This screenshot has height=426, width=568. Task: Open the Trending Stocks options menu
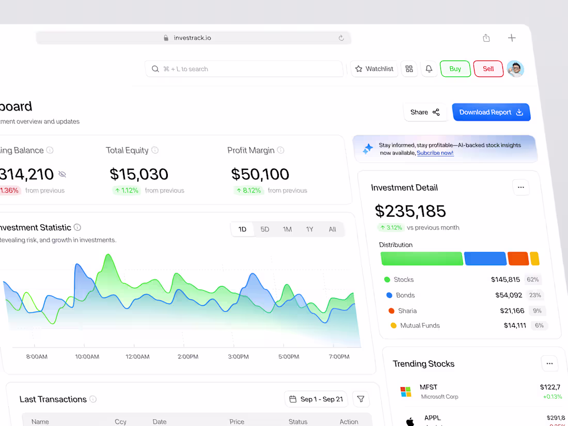click(550, 364)
